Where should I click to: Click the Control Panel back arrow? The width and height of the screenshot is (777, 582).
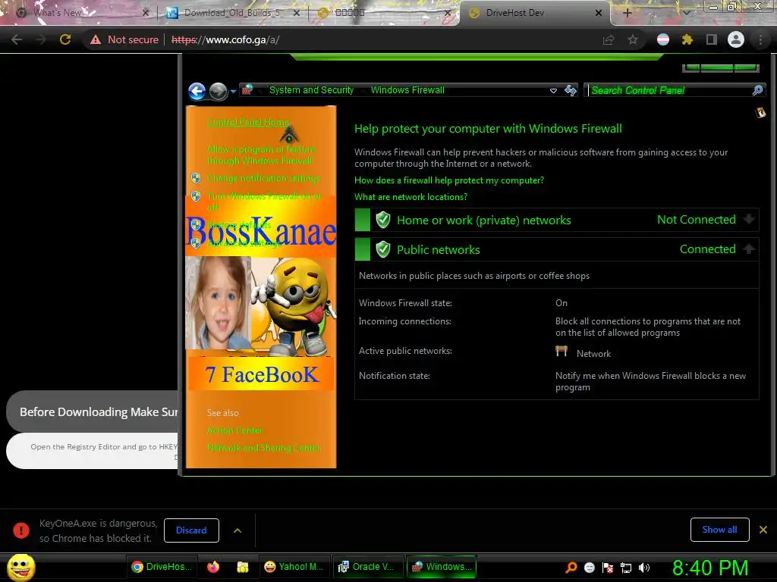[197, 91]
